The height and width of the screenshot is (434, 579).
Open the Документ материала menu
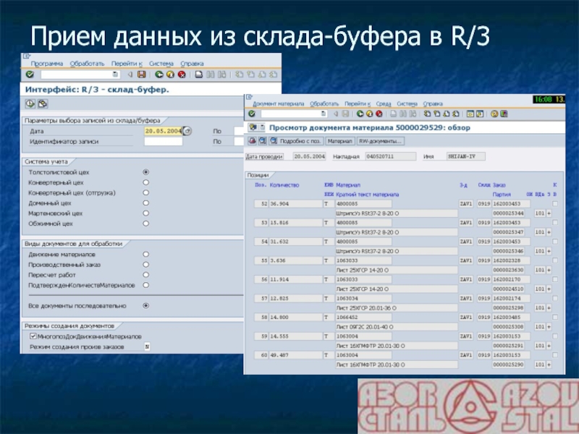(x=279, y=103)
